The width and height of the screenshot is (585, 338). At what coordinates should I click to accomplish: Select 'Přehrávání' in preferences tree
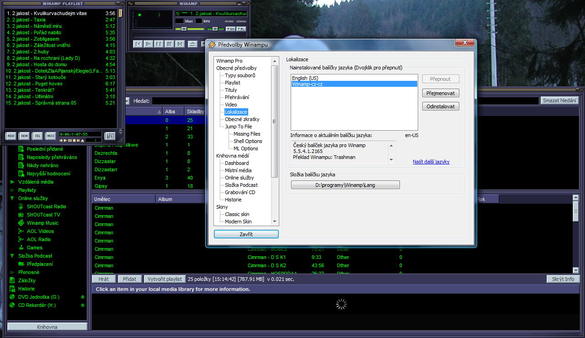click(x=237, y=97)
